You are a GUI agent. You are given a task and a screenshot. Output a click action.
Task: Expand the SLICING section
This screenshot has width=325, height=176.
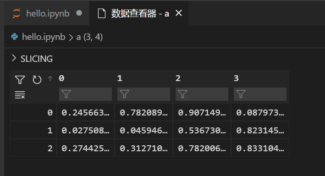(32, 59)
